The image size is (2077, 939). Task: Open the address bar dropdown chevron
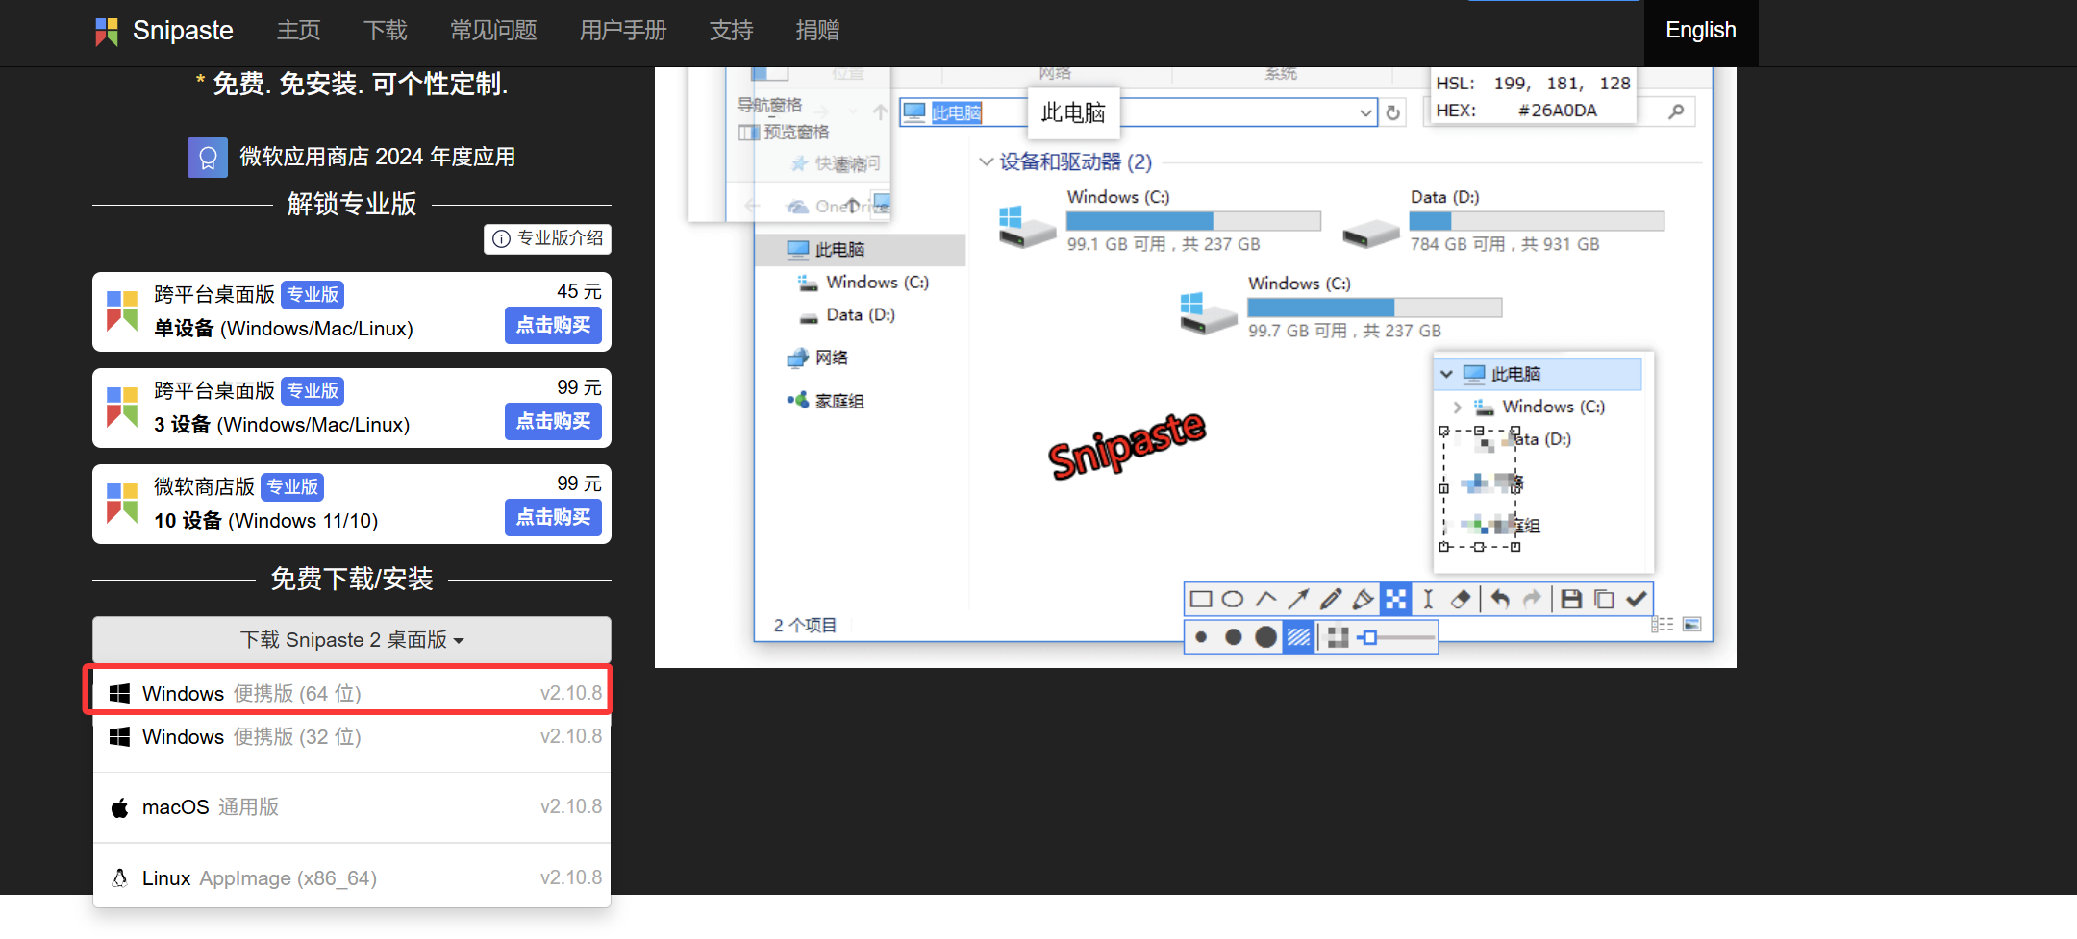[x=1365, y=112]
